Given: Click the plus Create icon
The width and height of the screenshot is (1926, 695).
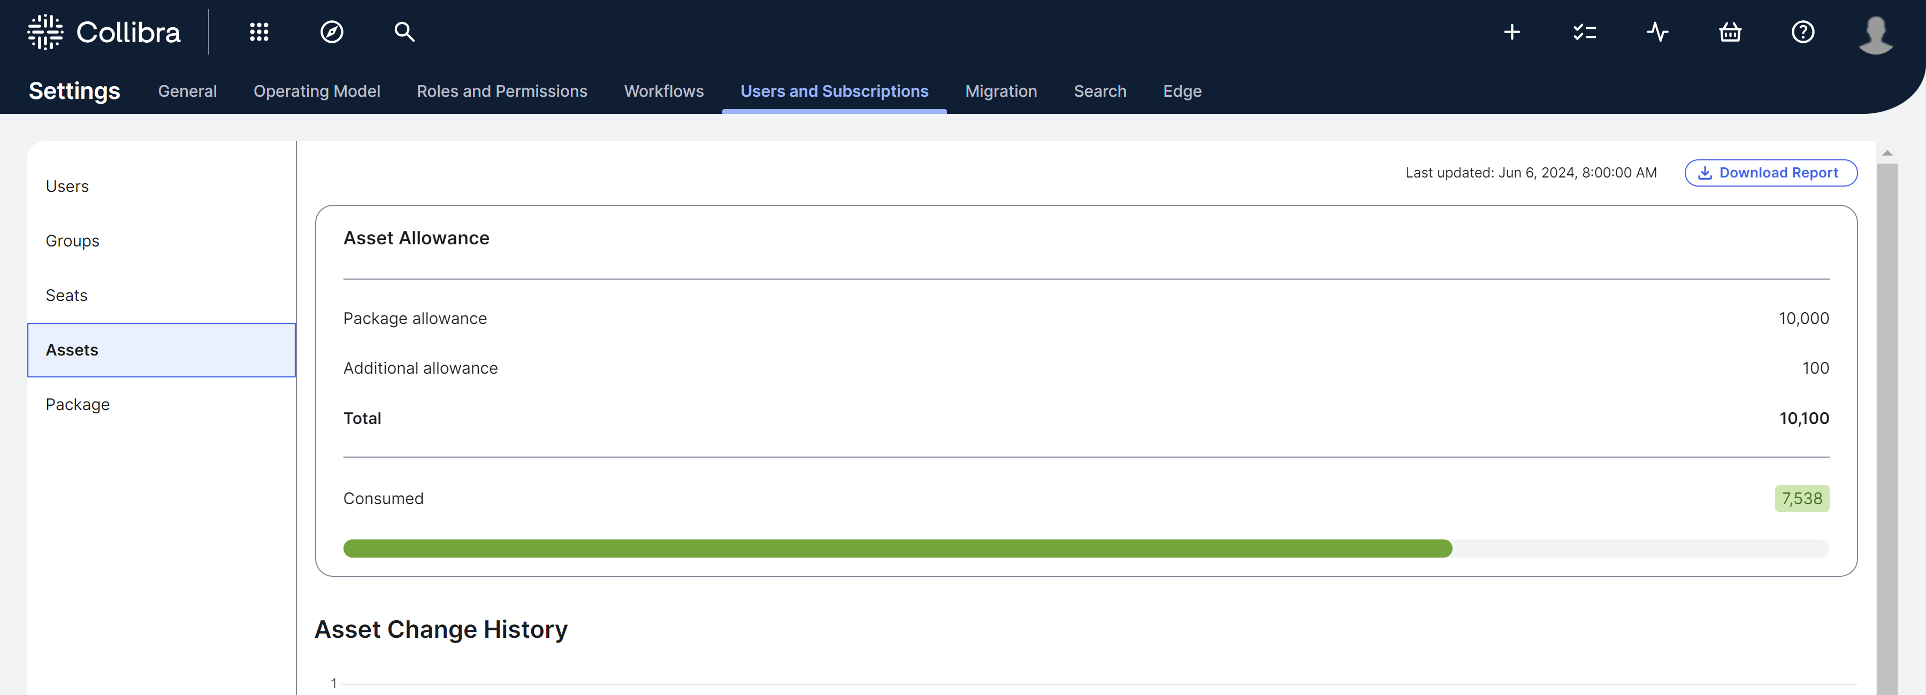Looking at the screenshot, I should [1511, 32].
